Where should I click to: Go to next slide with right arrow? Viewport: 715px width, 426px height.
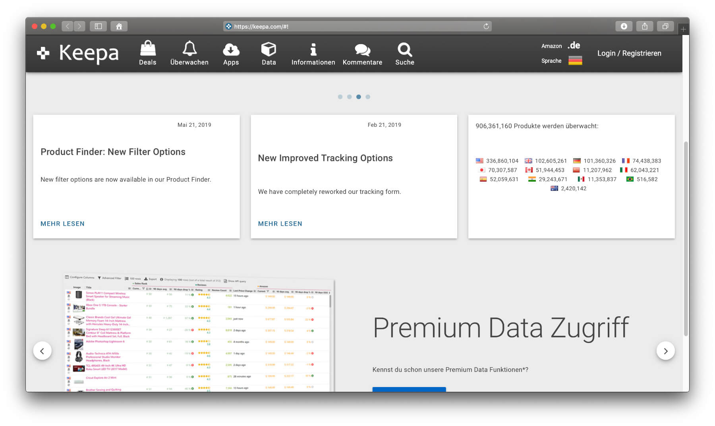(x=665, y=351)
